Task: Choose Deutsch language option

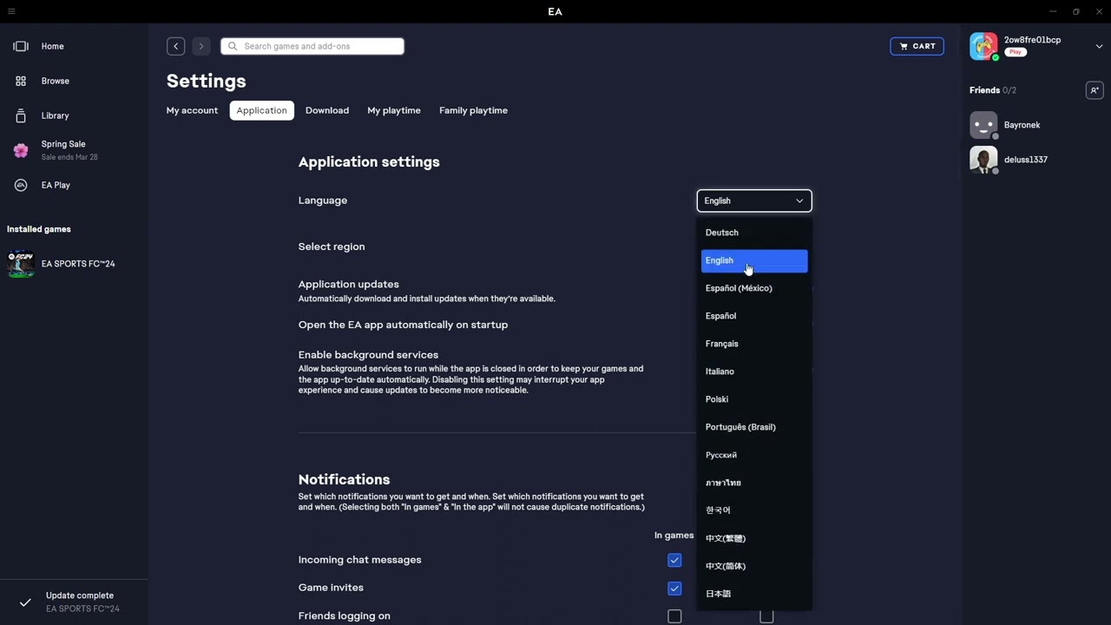Action: [754, 233]
